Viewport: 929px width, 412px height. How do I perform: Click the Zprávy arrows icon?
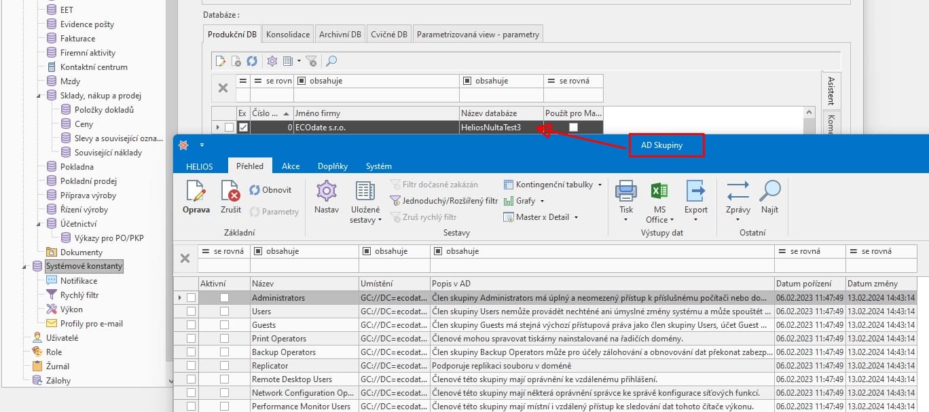coord(737,191)
